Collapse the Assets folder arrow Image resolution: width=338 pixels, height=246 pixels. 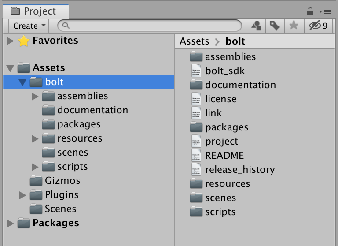[x=10, y=68]
